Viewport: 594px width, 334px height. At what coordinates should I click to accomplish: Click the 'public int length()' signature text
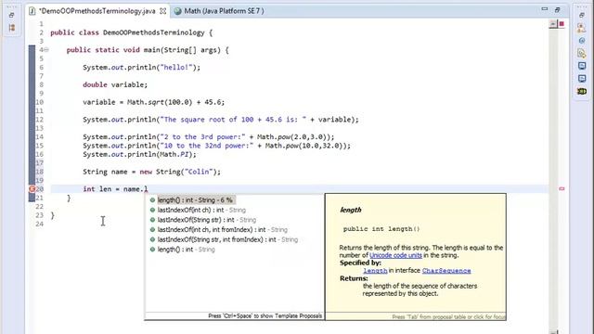tap(381, 229)
